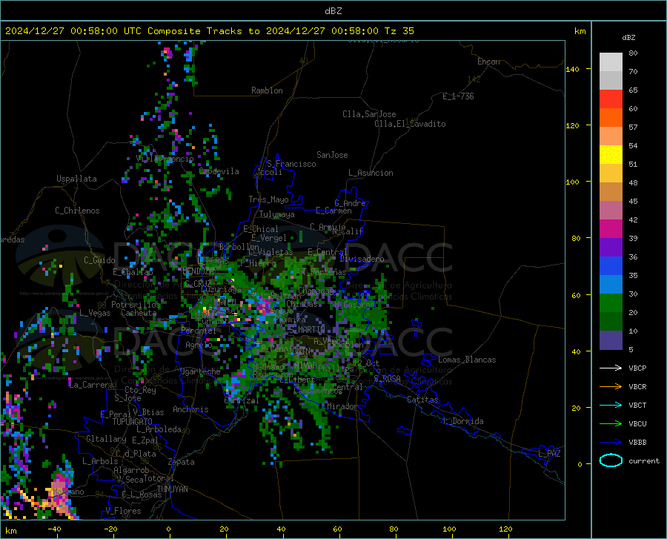Viewport: 667px width, 539px height.
Task: Click the '140' tick on right km axis
Action: pos(572,69)
